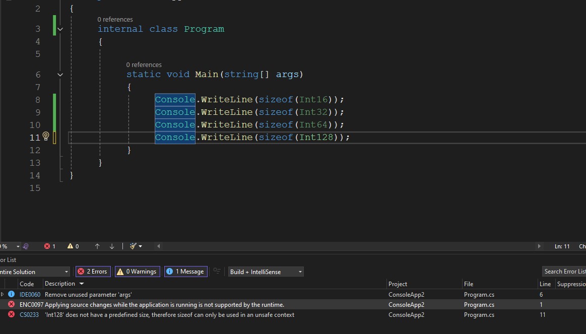Open the Build + IntelliSense dropdown
586x334 pixels.
click(266, 272)
